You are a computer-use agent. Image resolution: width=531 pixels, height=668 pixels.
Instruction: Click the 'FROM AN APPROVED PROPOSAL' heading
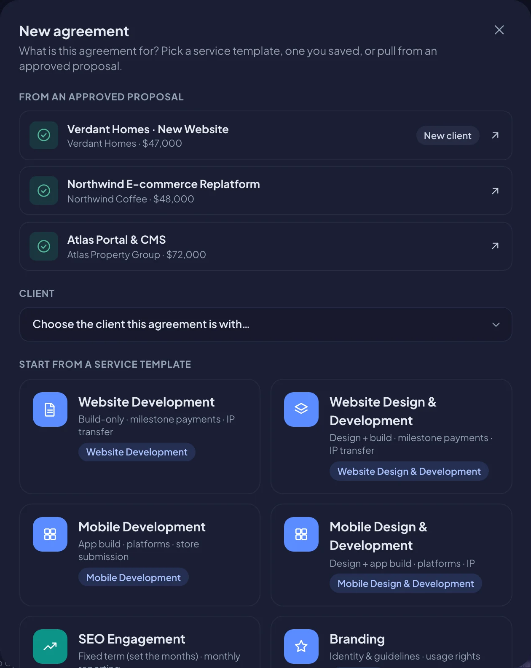[101, 97]
